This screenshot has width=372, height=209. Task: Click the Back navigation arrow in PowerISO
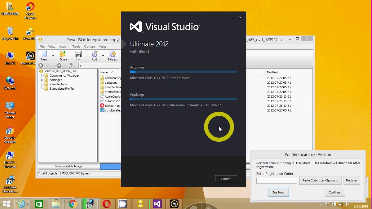tap(41, 65)
